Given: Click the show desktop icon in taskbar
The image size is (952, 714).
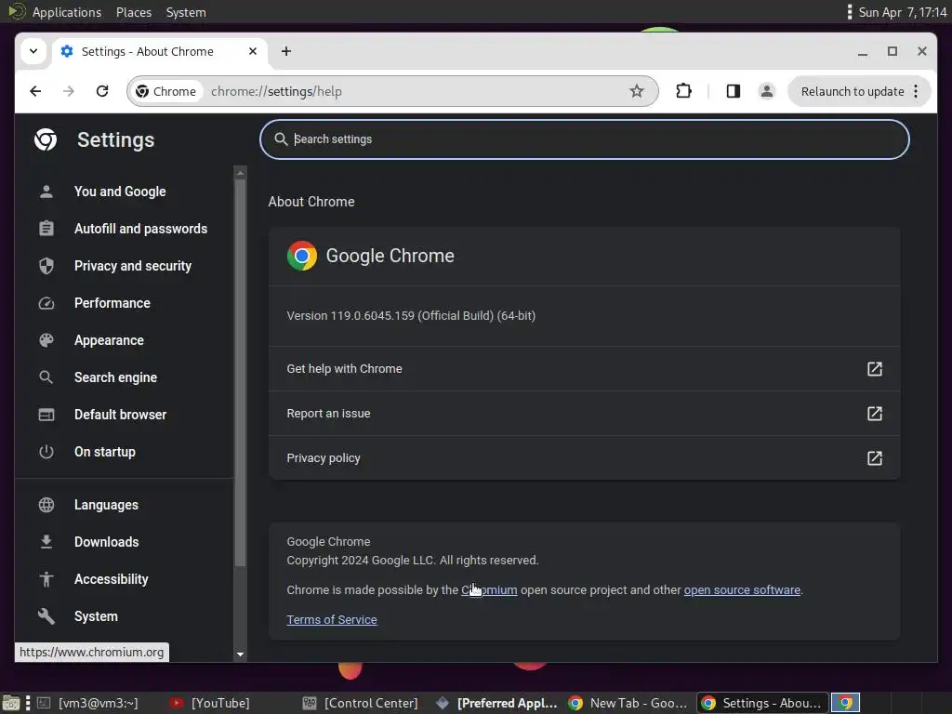Looking at the screenshot, I should tap(11, 703).
